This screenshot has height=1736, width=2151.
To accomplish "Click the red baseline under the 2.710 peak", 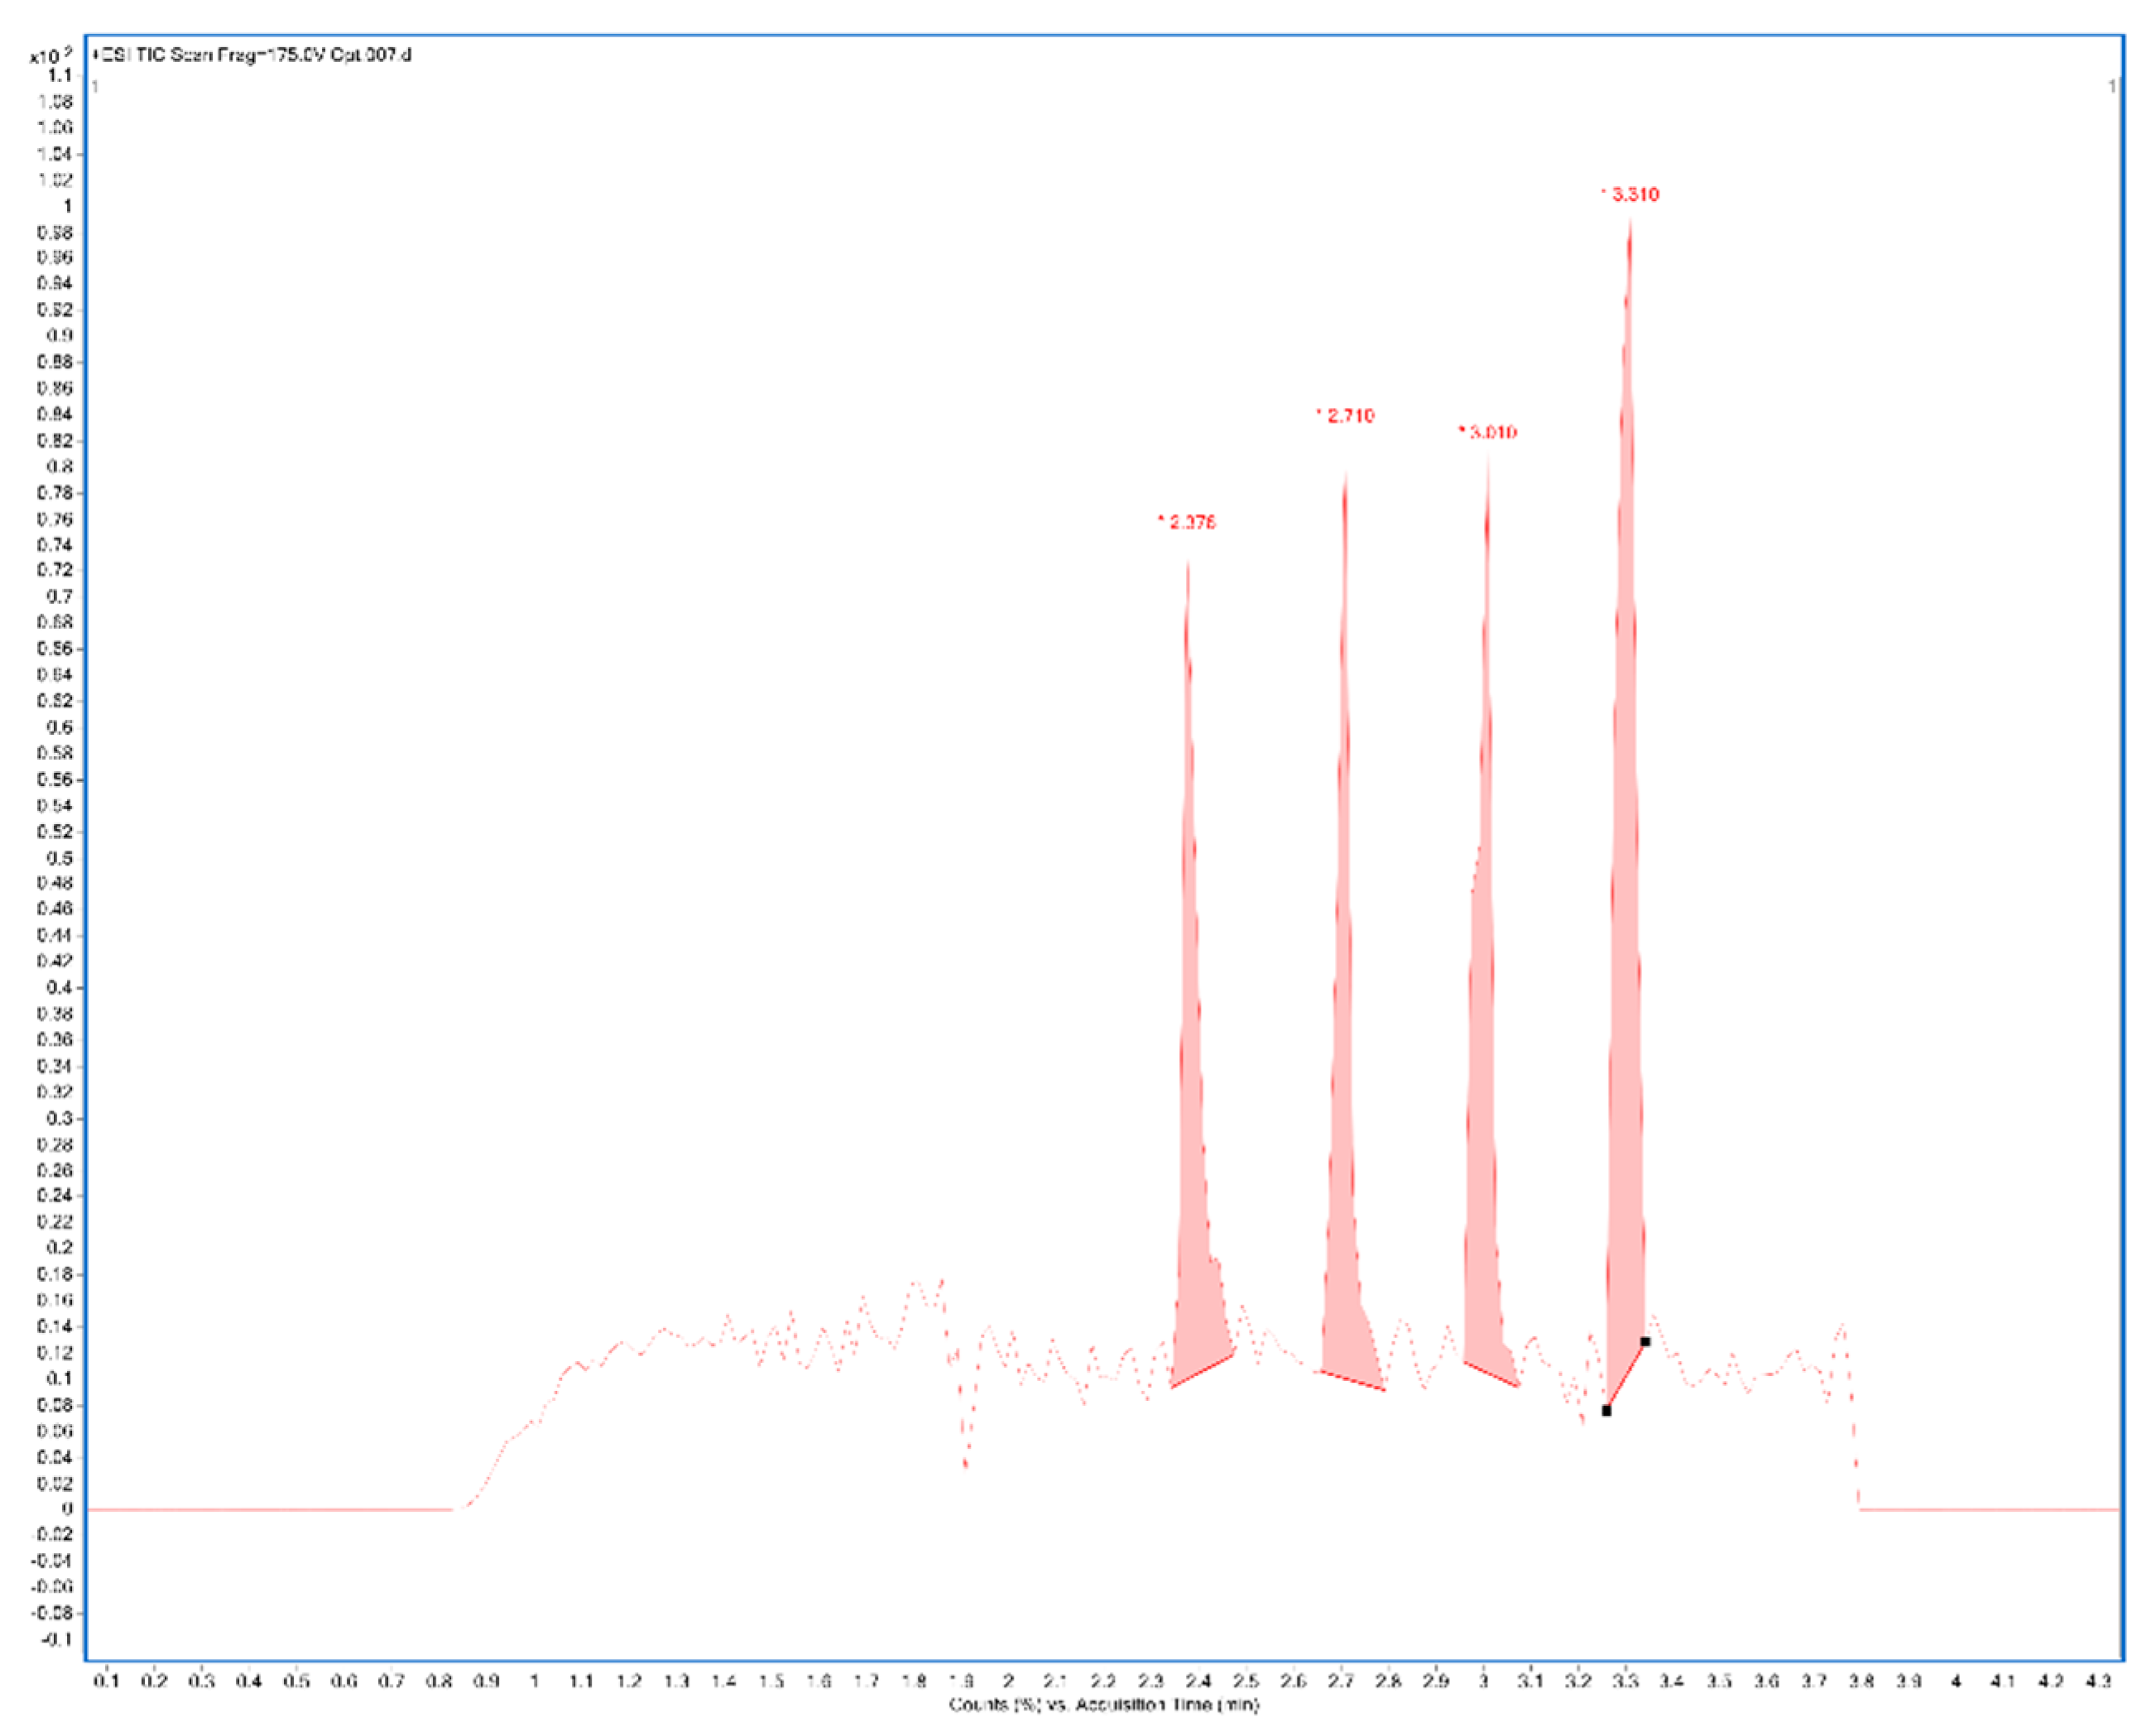I will tap(1354, 1380).
